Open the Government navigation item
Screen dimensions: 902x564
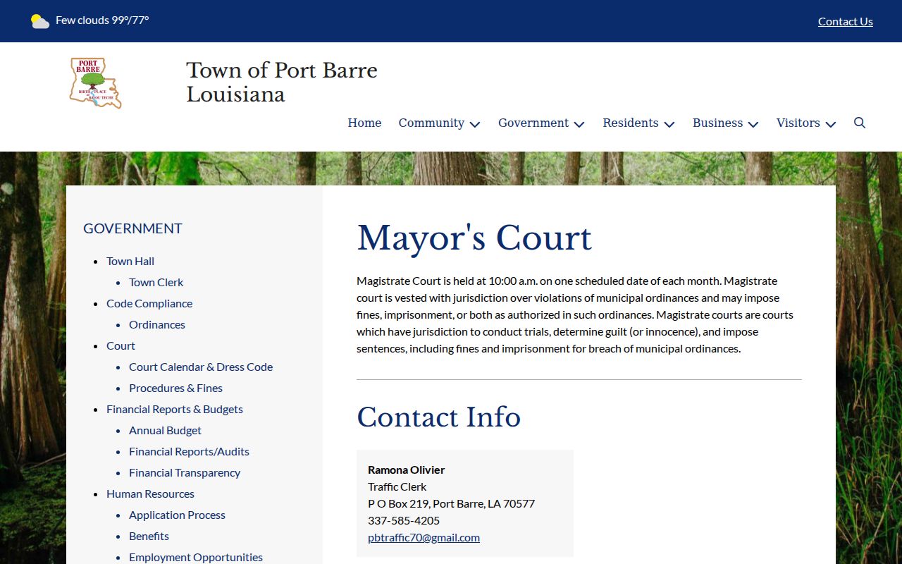point(533,123)
